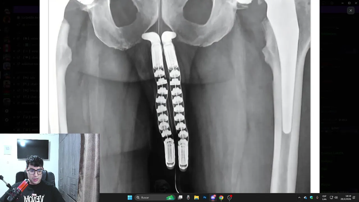Screen dimensions: 359x202
Task: Show hidden system tray icons
Action: pyautogui.click(x=299, y=198)
